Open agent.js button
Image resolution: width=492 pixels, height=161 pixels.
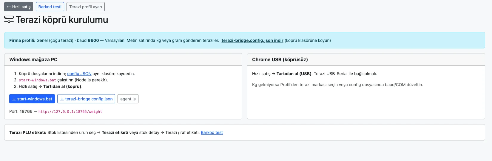pyautogui.click(x=128, y=99)
